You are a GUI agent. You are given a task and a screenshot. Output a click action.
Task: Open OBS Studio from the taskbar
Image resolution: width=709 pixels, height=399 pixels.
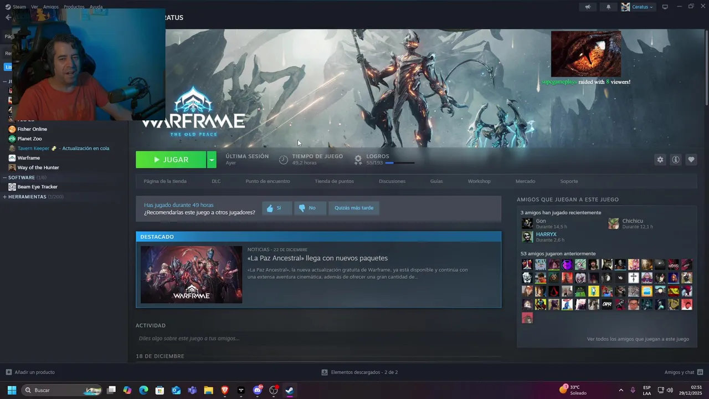tap(273, 390)
